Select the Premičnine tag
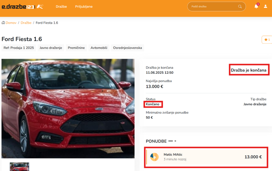Viewport: 272px width, 171px height. click(76, 48)
